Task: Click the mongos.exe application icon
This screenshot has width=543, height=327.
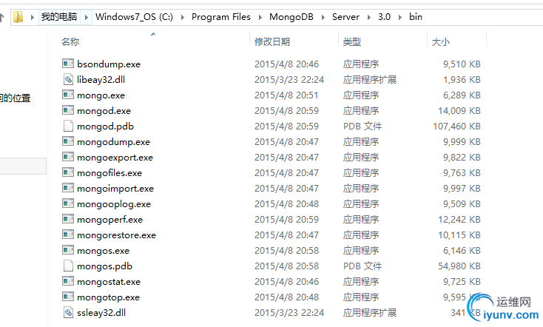Action: [68, 250]
